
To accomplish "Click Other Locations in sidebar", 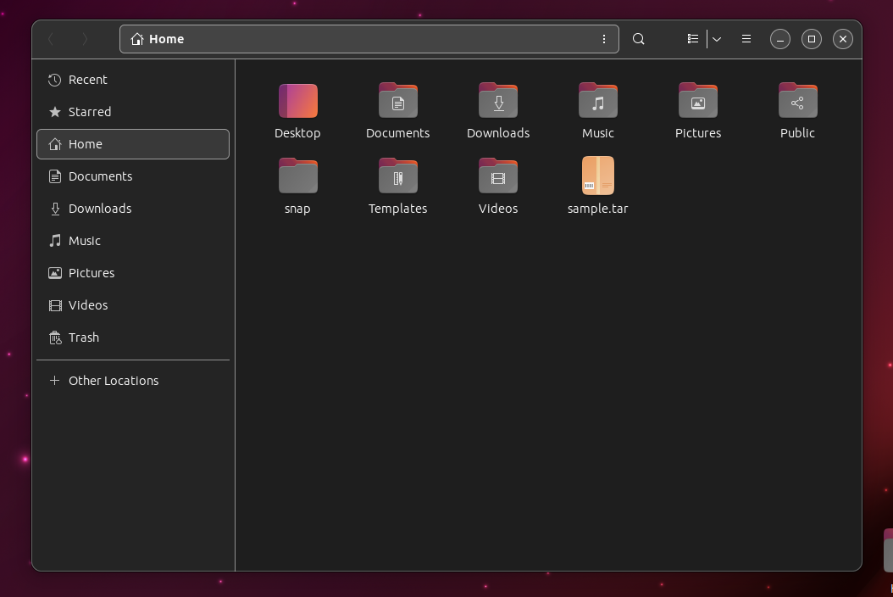I will [x=113, y=380].
